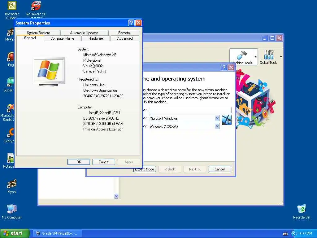Expand hidden tray icons with the arrow

(294, 234)
